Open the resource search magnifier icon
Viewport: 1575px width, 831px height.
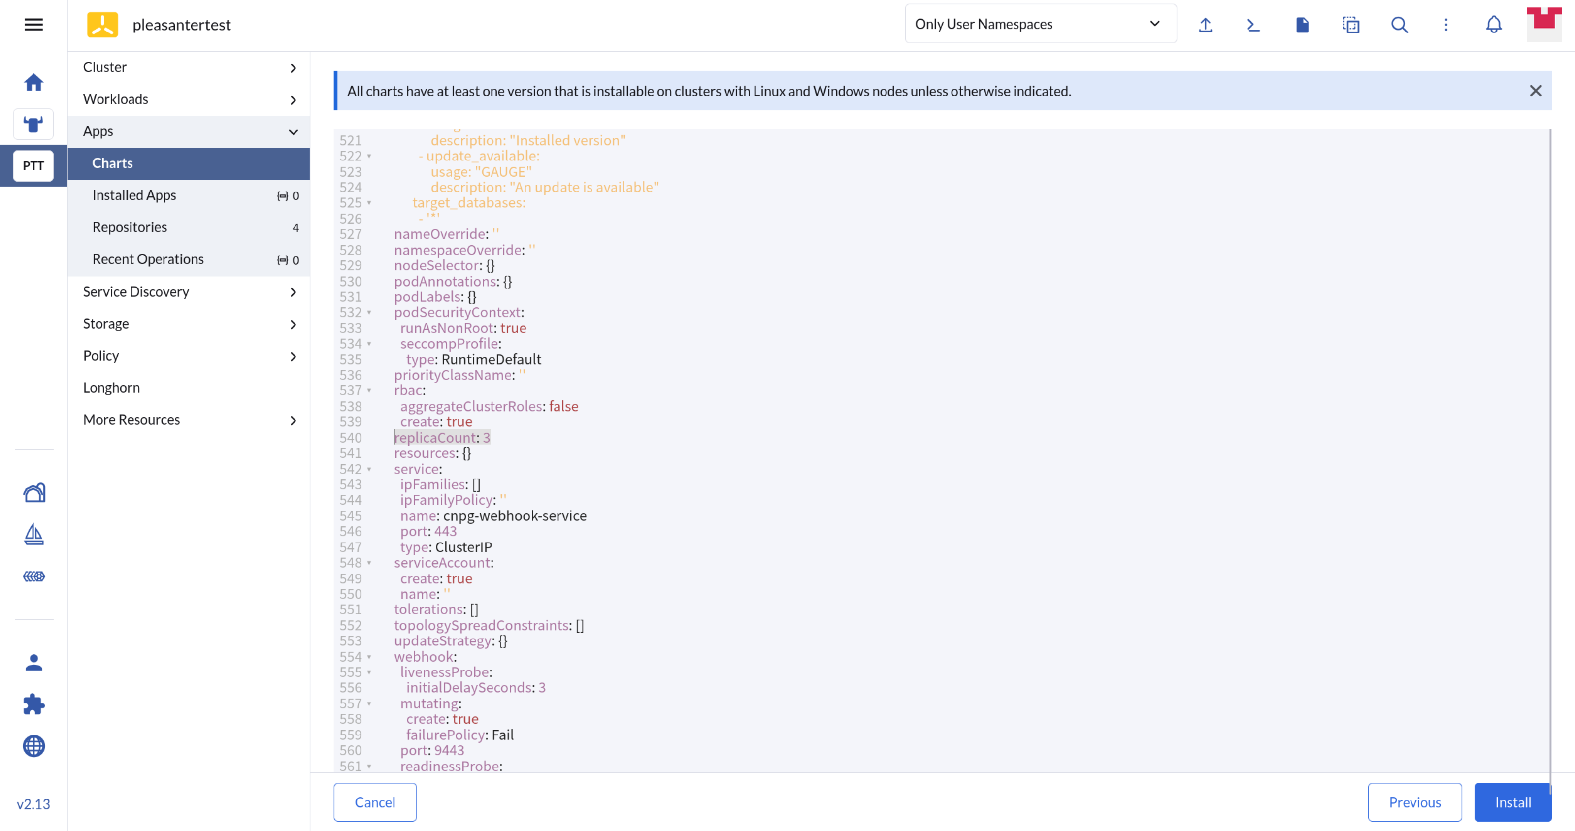click(1399, 25)
